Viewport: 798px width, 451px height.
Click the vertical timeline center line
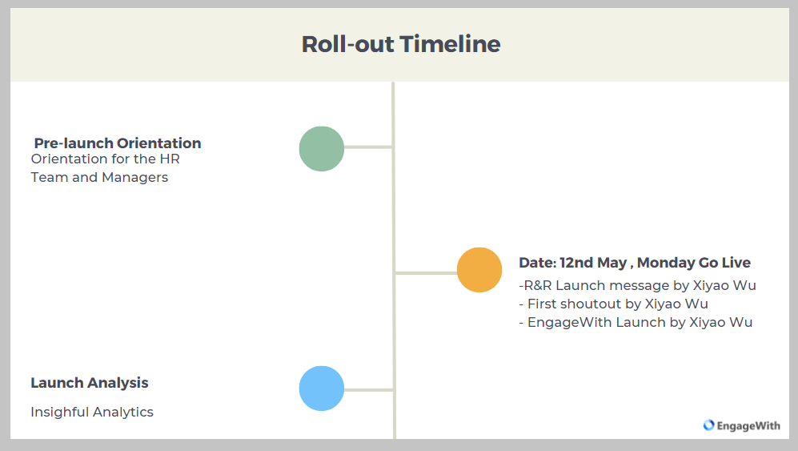point(394,208)
